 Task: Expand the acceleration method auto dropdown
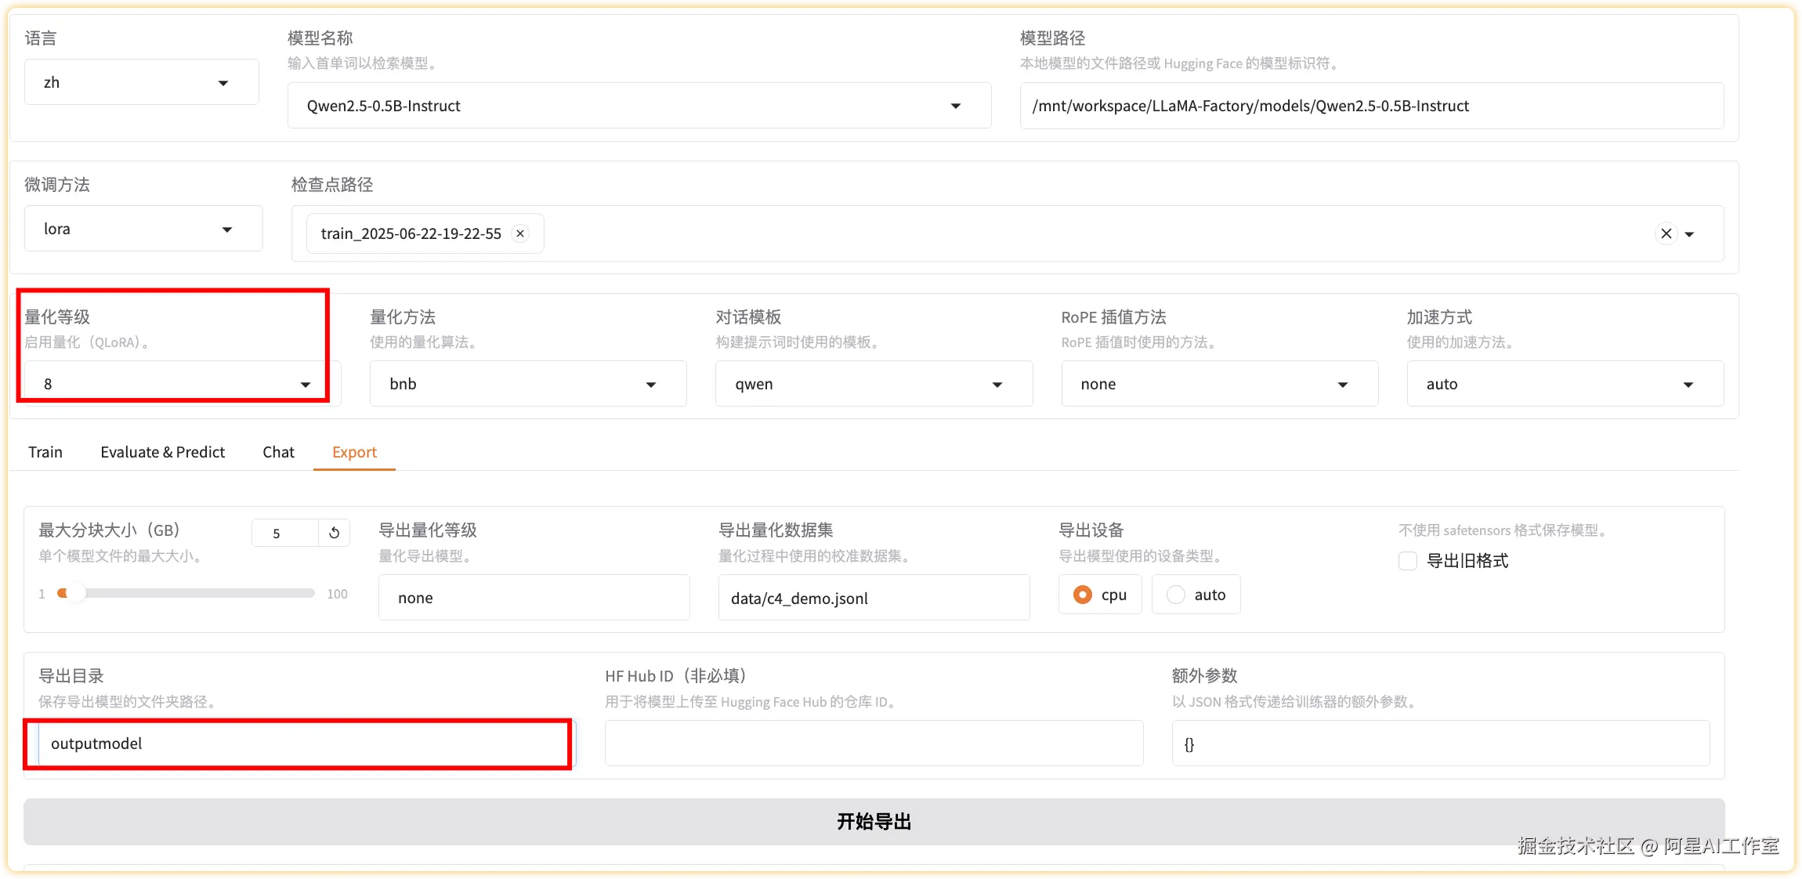[1688, 384]
